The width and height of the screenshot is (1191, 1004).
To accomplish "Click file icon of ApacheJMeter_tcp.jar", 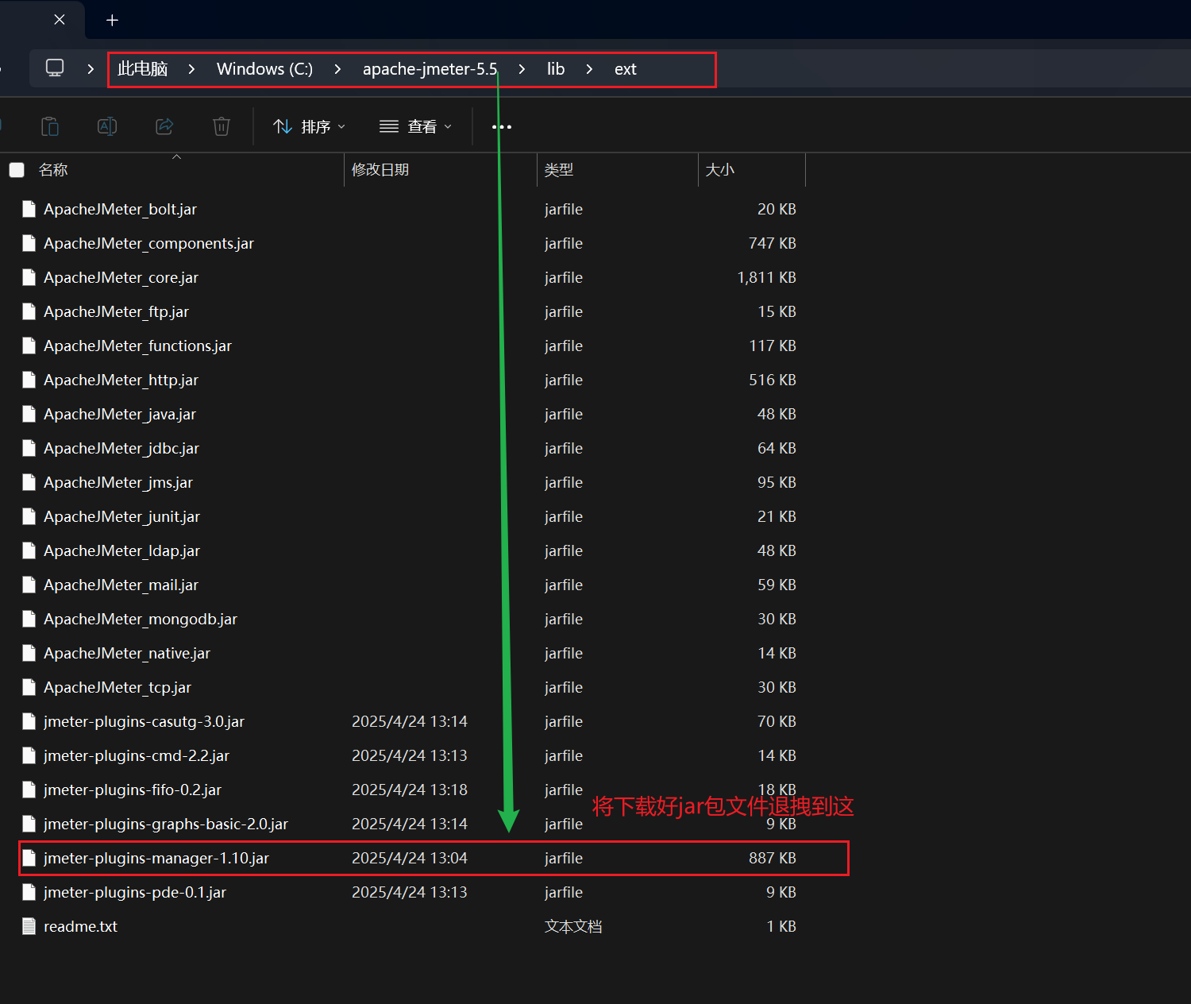I will coord(29,687).
